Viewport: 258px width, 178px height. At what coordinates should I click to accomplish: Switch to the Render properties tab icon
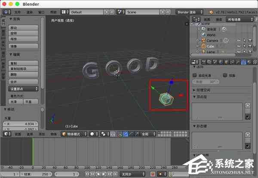(x=204, y=62)
